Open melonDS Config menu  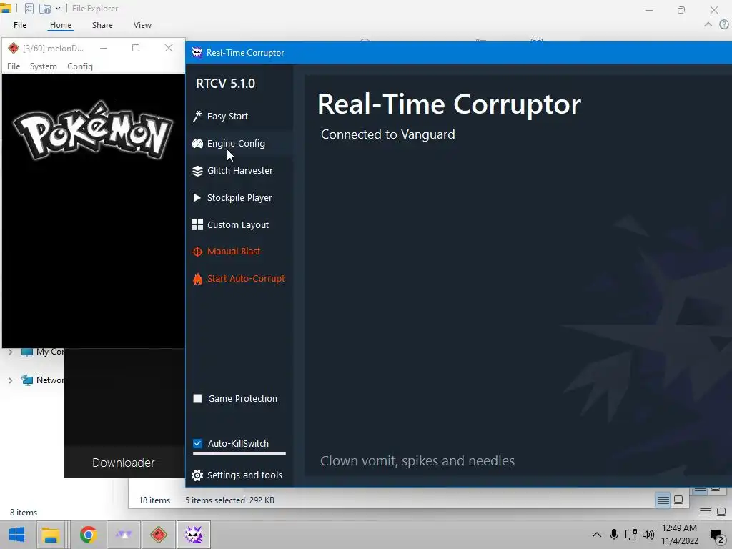point(80,66)
